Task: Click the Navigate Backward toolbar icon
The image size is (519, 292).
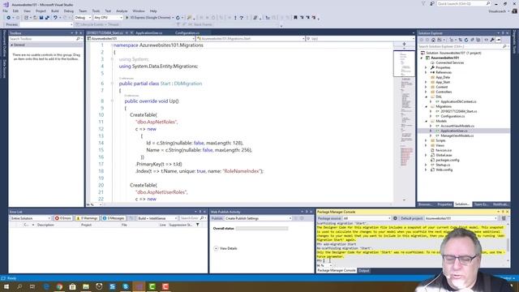Action: [9, 18]
